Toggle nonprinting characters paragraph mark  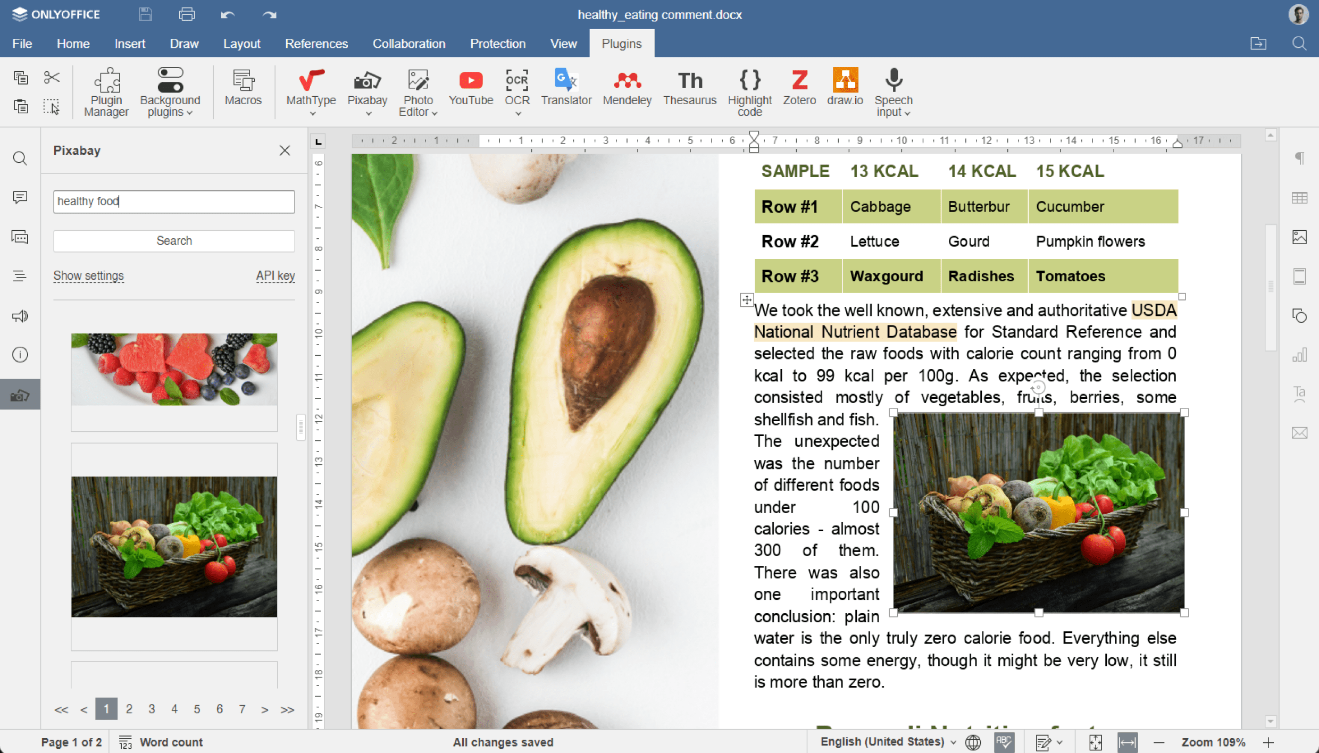(x=1299, y=158)
